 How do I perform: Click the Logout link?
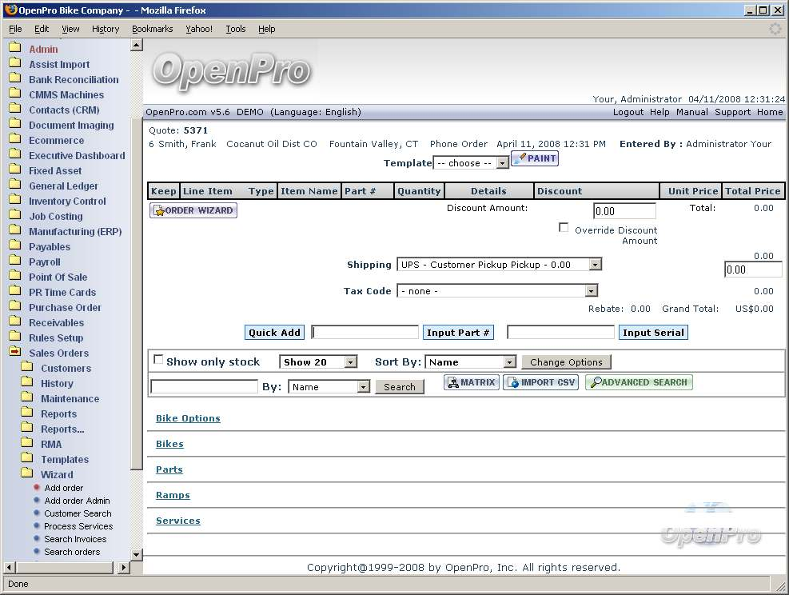click(x=628, y=112)
